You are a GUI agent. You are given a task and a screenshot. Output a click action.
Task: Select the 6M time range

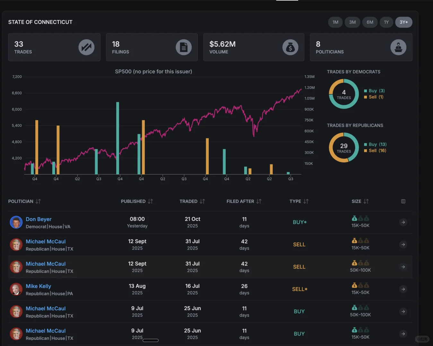[370, 22]
